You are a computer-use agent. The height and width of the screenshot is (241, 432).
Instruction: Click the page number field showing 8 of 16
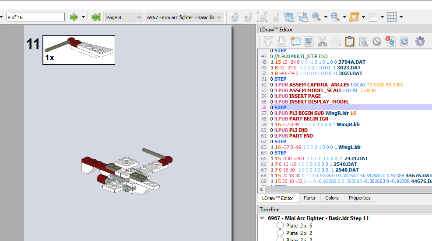[35, 17]
